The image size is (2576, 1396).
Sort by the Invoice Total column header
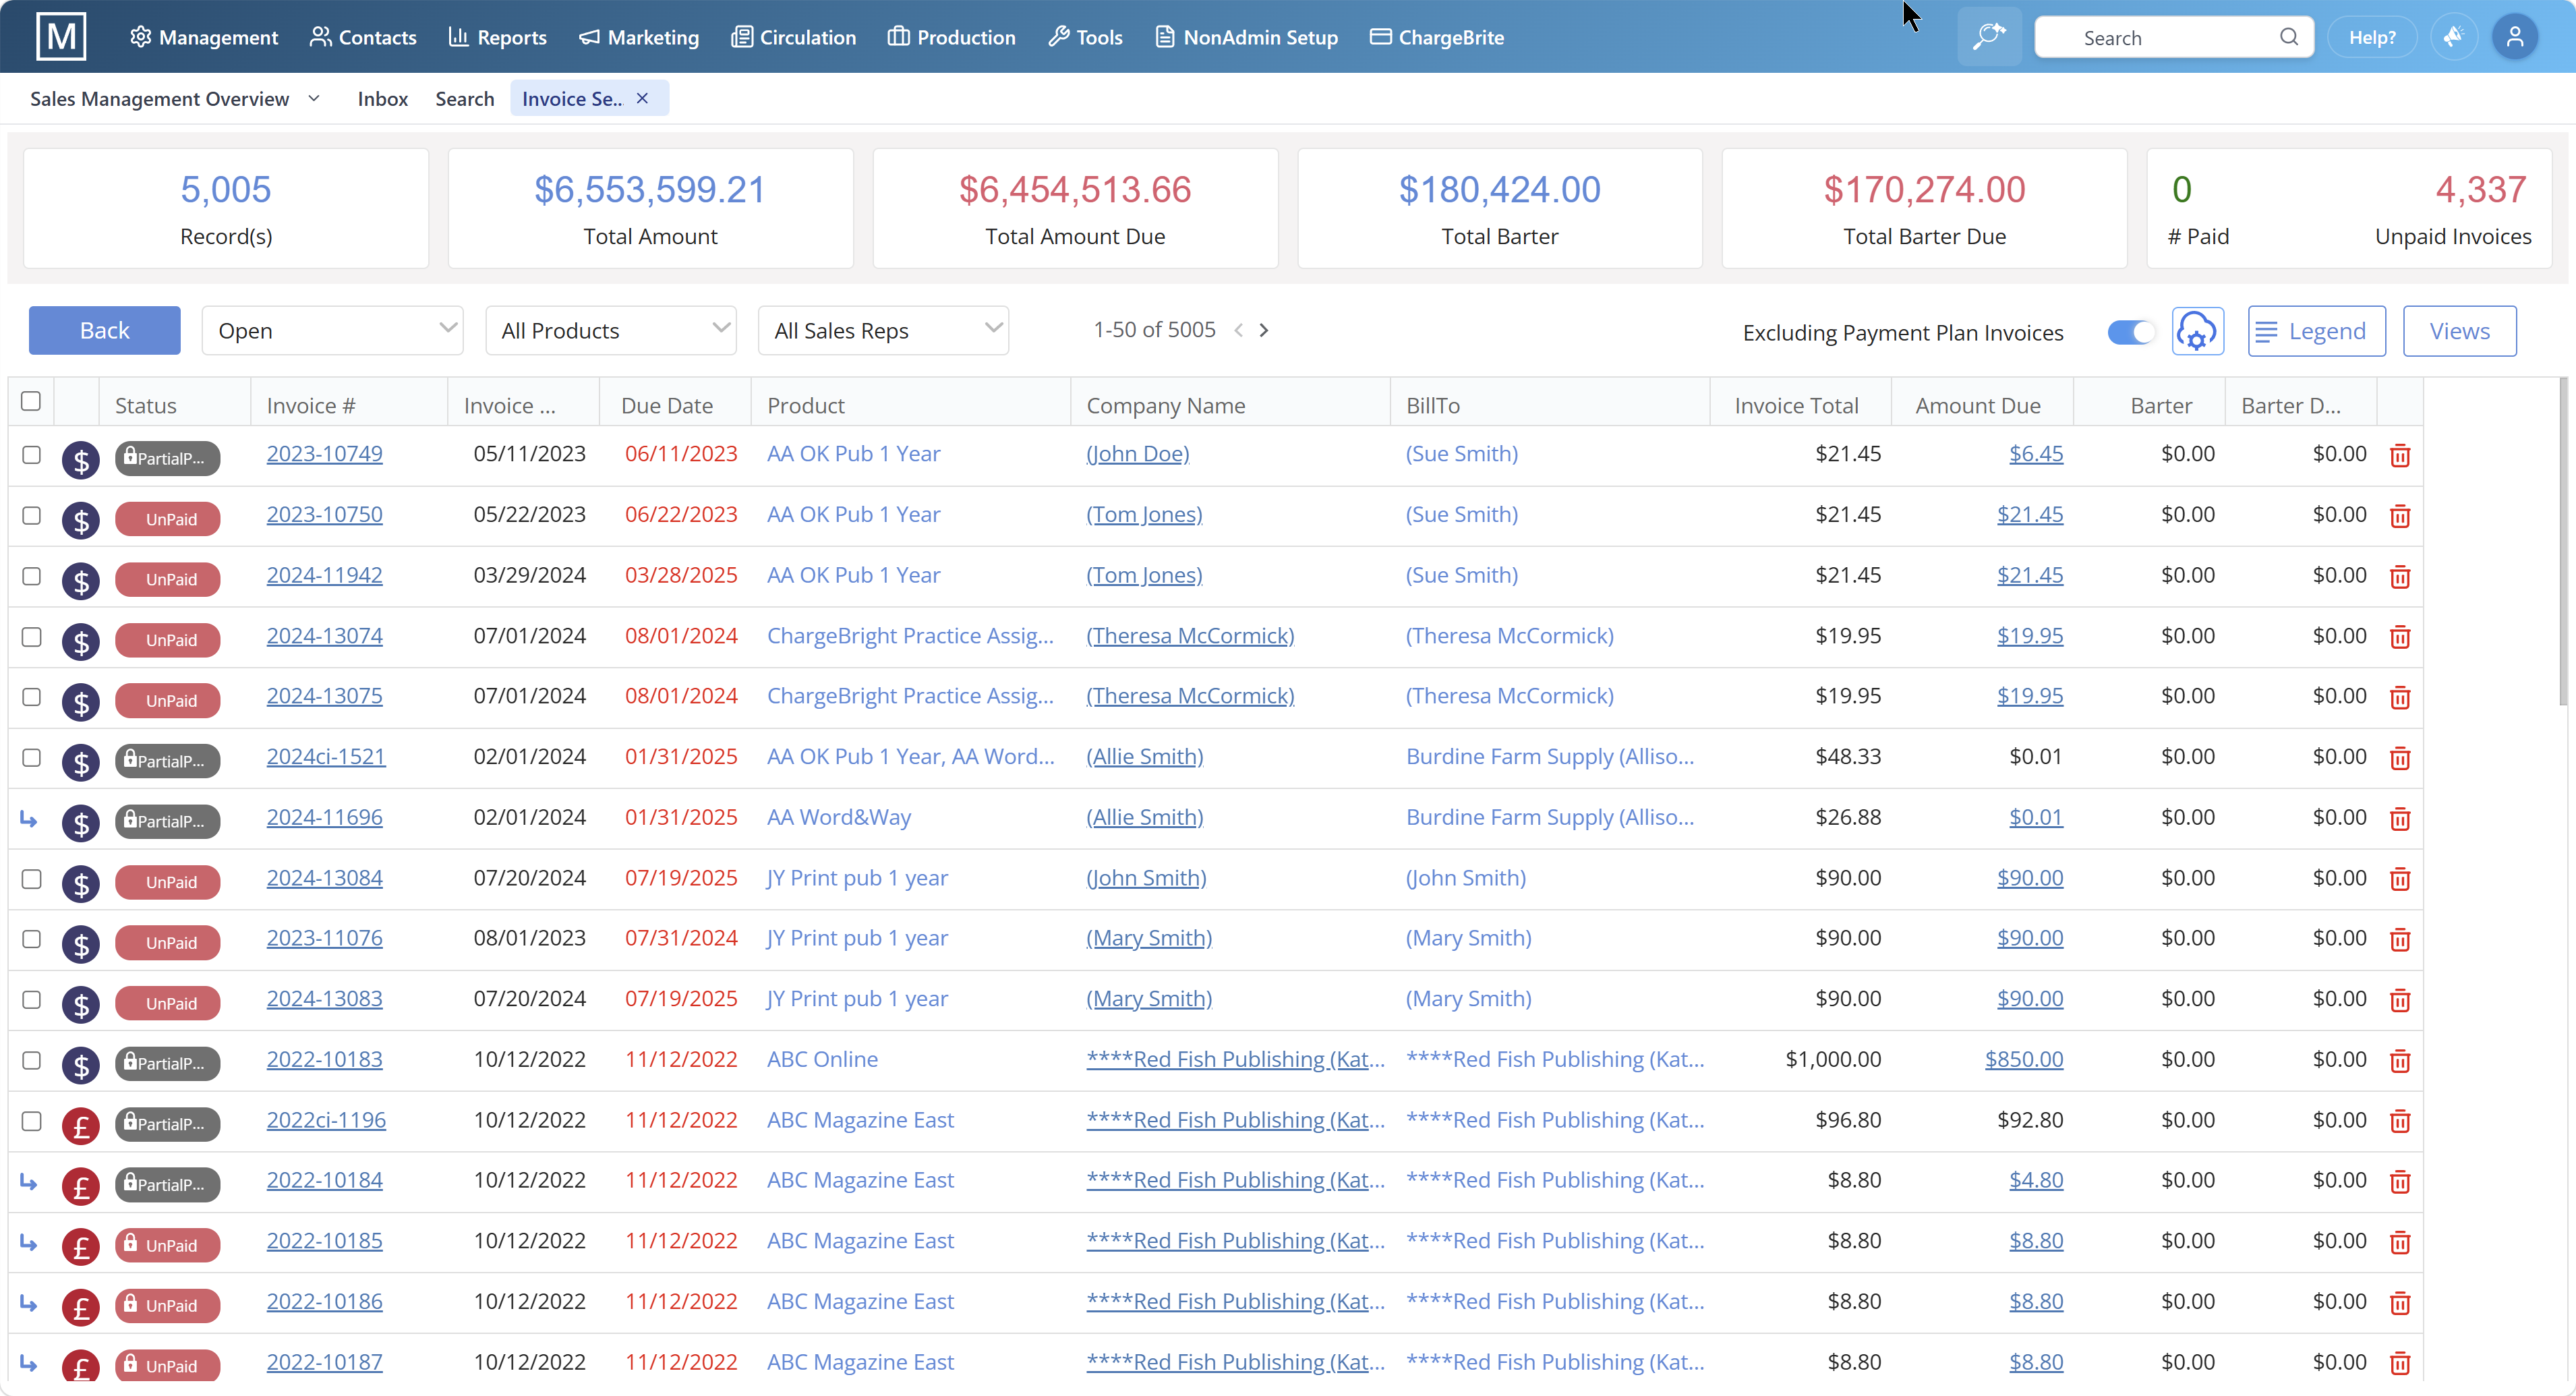(1796, 405)
